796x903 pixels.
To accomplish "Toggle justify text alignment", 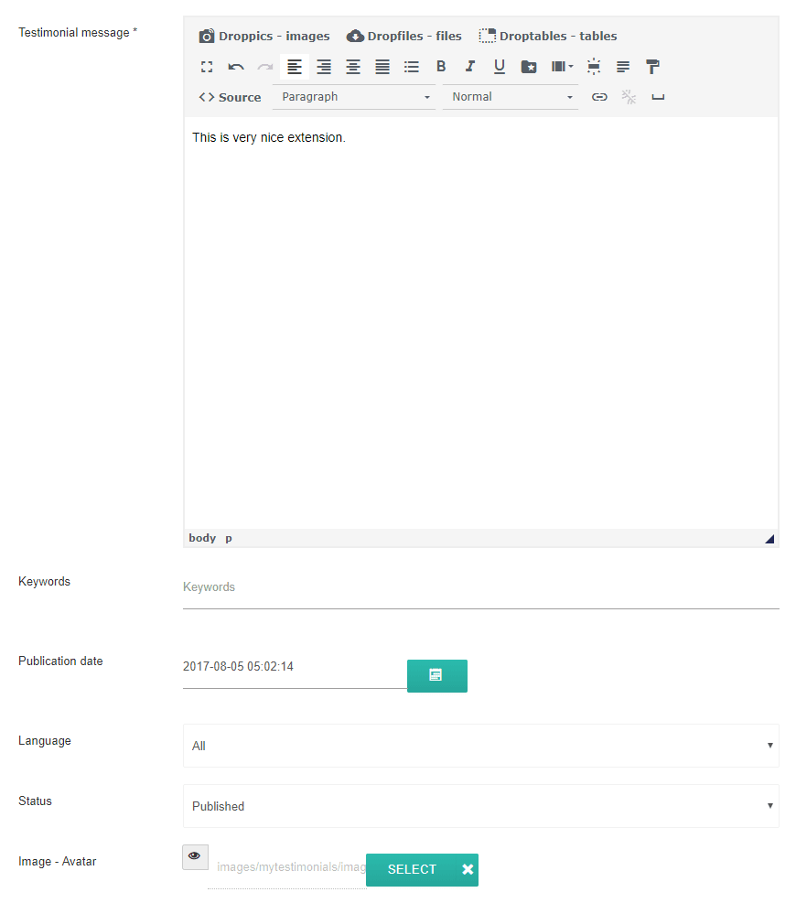I will (382, 67).
